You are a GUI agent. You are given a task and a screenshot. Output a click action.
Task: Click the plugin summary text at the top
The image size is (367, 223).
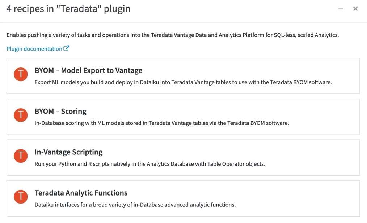coord(172,35)
